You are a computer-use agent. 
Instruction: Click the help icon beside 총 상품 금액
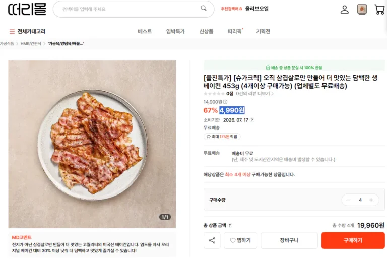[230, 225]
